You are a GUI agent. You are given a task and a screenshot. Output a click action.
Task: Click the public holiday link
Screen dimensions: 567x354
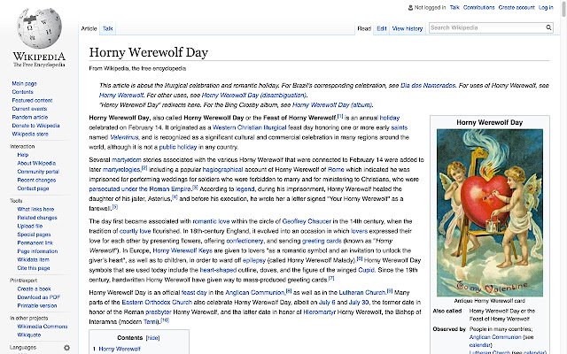(x=178, y=147)
